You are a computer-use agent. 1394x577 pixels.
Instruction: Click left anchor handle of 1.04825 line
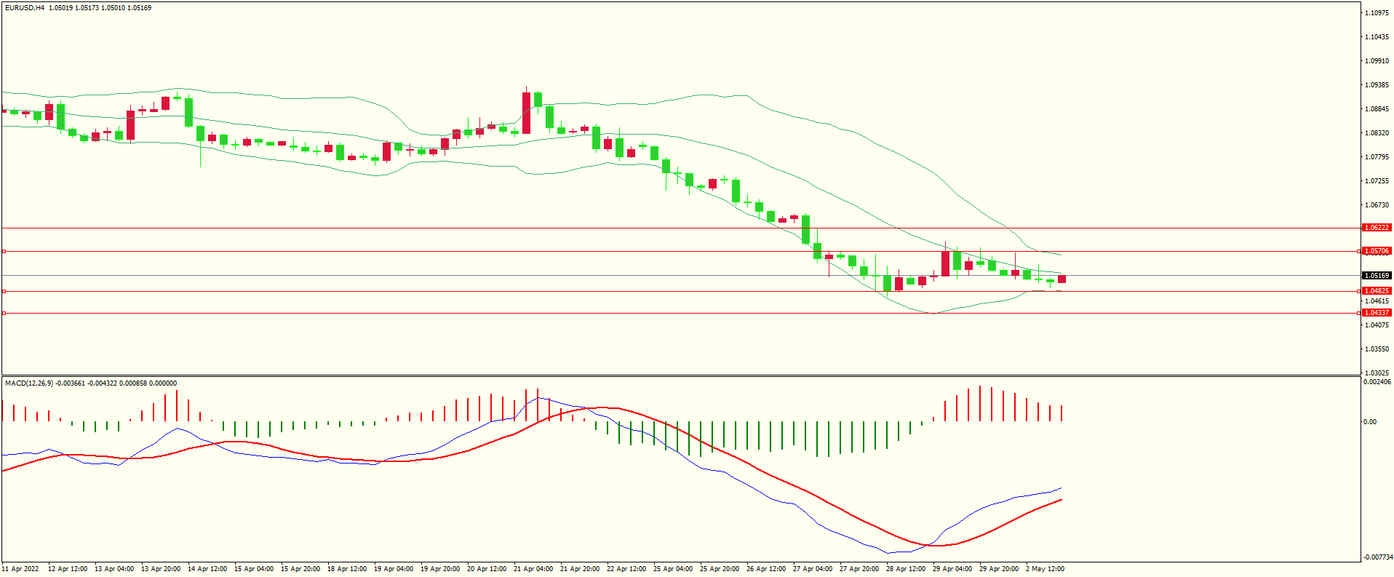point(4,291)
